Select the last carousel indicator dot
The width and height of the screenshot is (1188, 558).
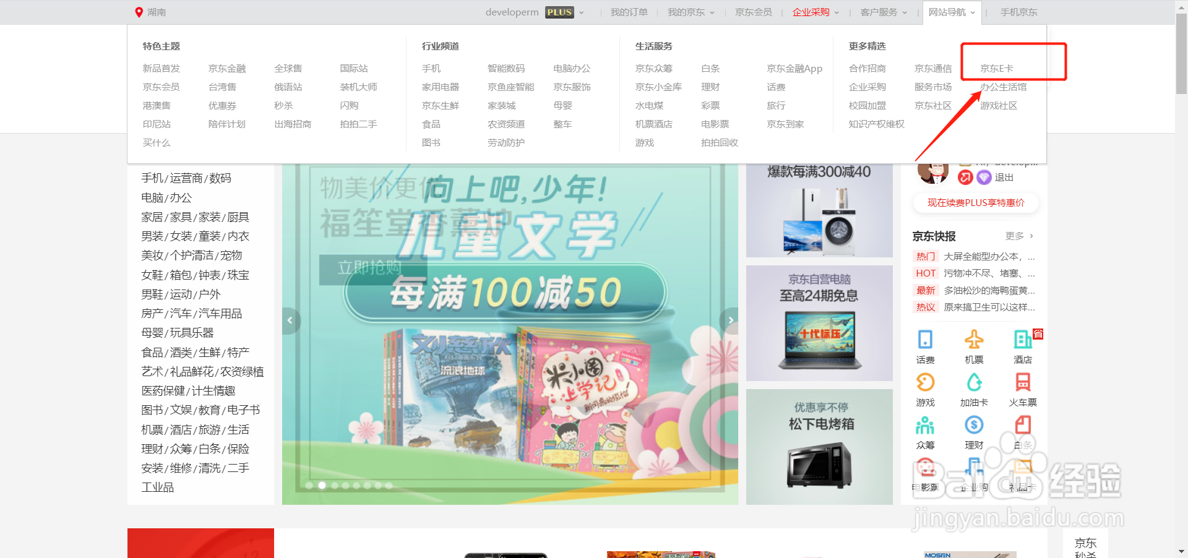(389, 486)
